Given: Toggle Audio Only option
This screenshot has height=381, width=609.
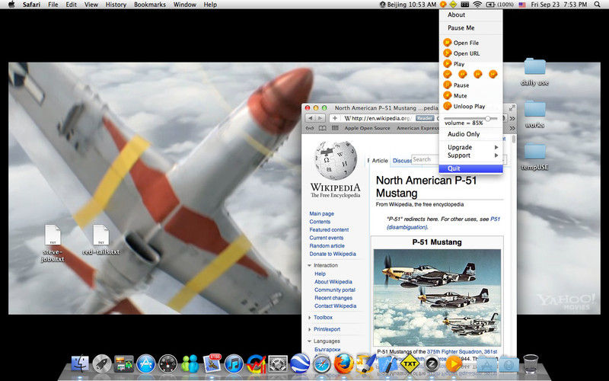Looking at the screenshot, I should 470,134.
